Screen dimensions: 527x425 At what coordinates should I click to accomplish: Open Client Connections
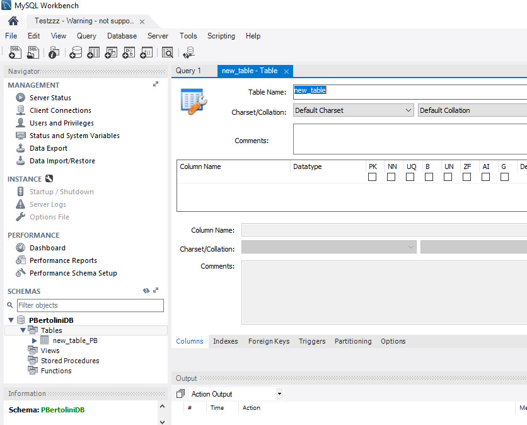pos(61,110)
